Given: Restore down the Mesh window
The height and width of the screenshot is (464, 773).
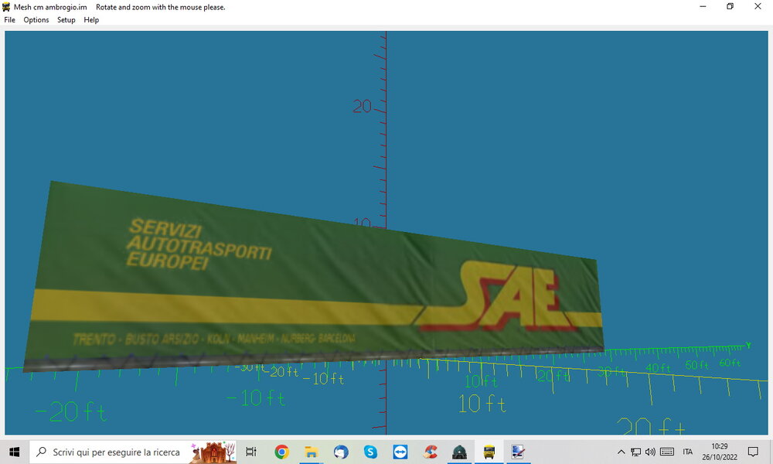Looking at the screenshot, I should (x=730, y=6).
